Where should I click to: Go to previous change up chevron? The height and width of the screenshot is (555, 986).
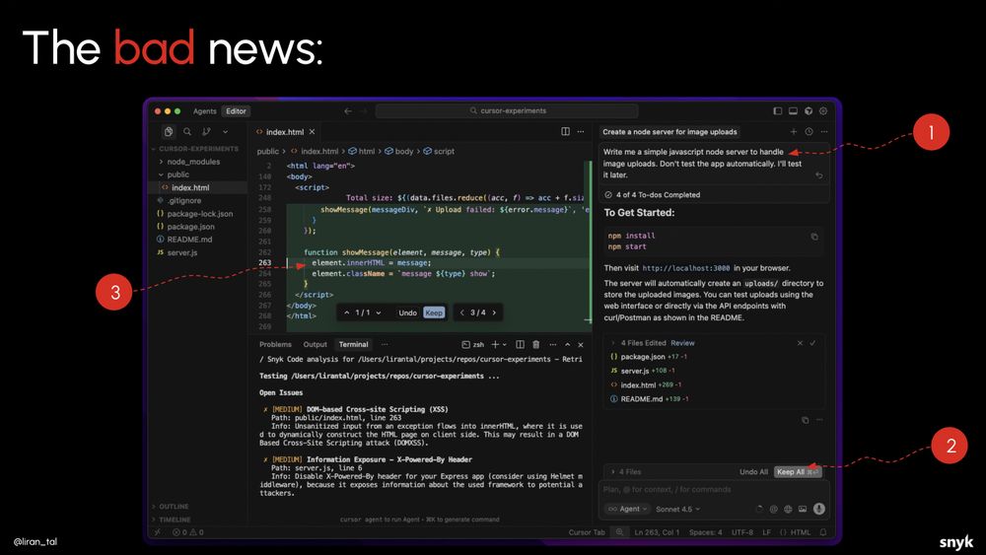coord(346,313)
